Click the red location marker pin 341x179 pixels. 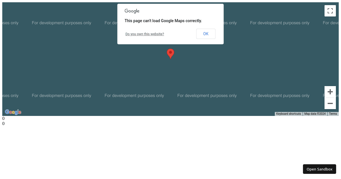[x=170, y=54]
